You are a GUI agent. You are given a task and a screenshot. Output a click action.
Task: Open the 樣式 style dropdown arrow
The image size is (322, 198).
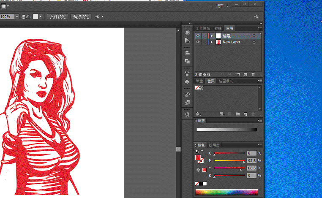(x=41, y=16)
